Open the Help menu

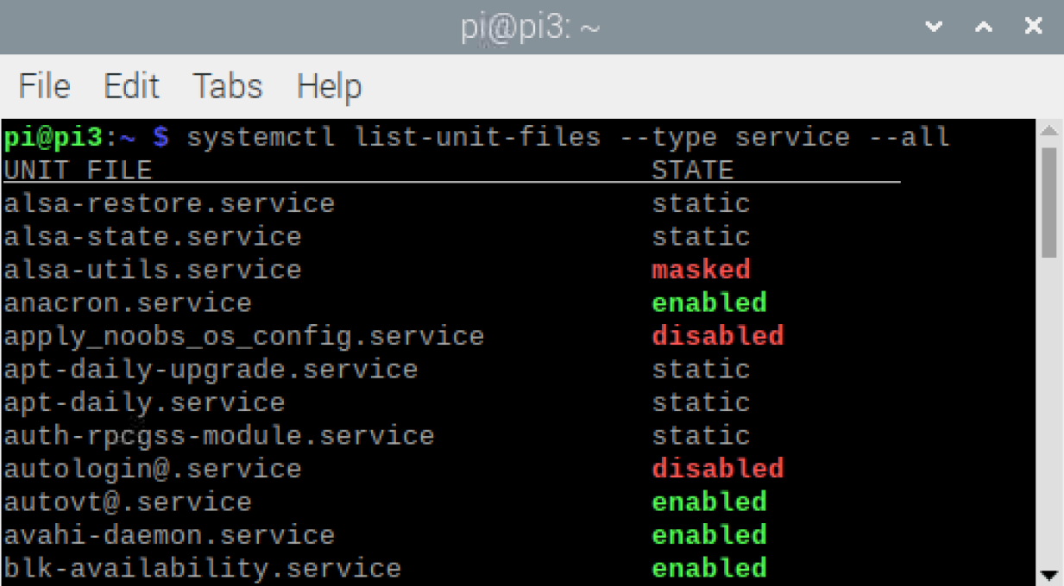(x=331, y=85)
